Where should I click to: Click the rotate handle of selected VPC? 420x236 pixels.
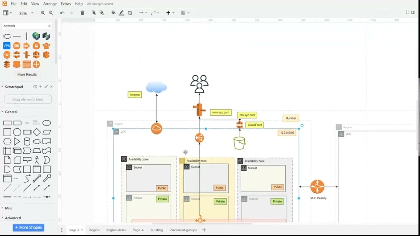click(302, 125)
